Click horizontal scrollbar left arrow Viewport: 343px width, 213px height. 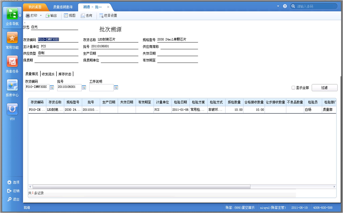tap(30, 187)
